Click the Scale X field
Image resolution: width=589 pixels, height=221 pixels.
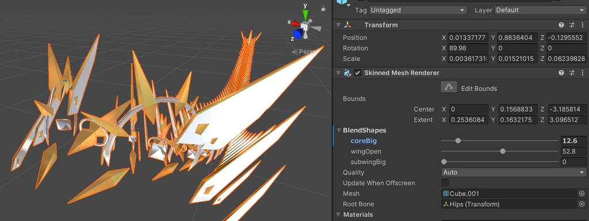pyautogui.click(x=468, y=59)
